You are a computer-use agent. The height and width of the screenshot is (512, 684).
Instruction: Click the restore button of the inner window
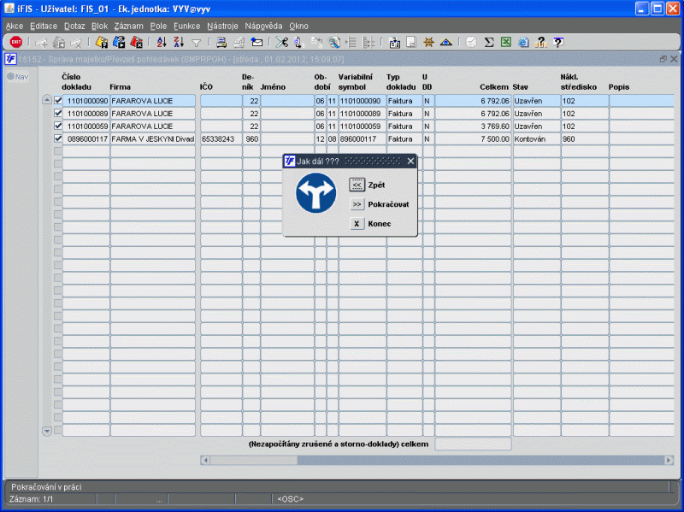663,59
